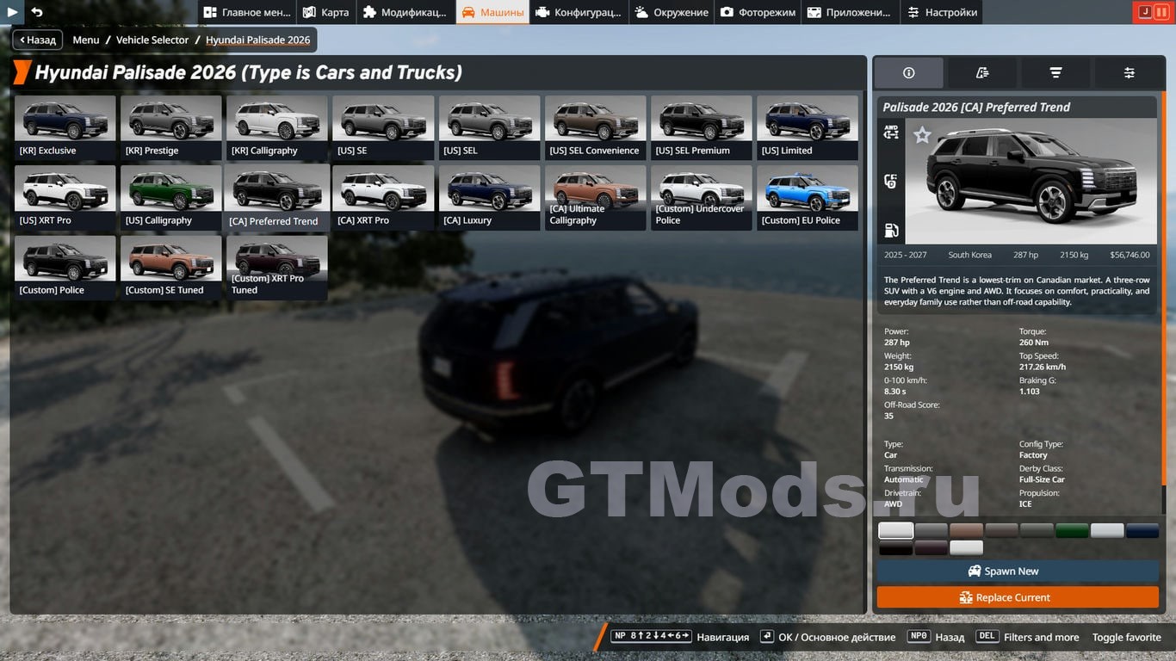Click the undo arrow icon in top bar
This screenshot has width=1176, height=661.
tap(37, 12)
